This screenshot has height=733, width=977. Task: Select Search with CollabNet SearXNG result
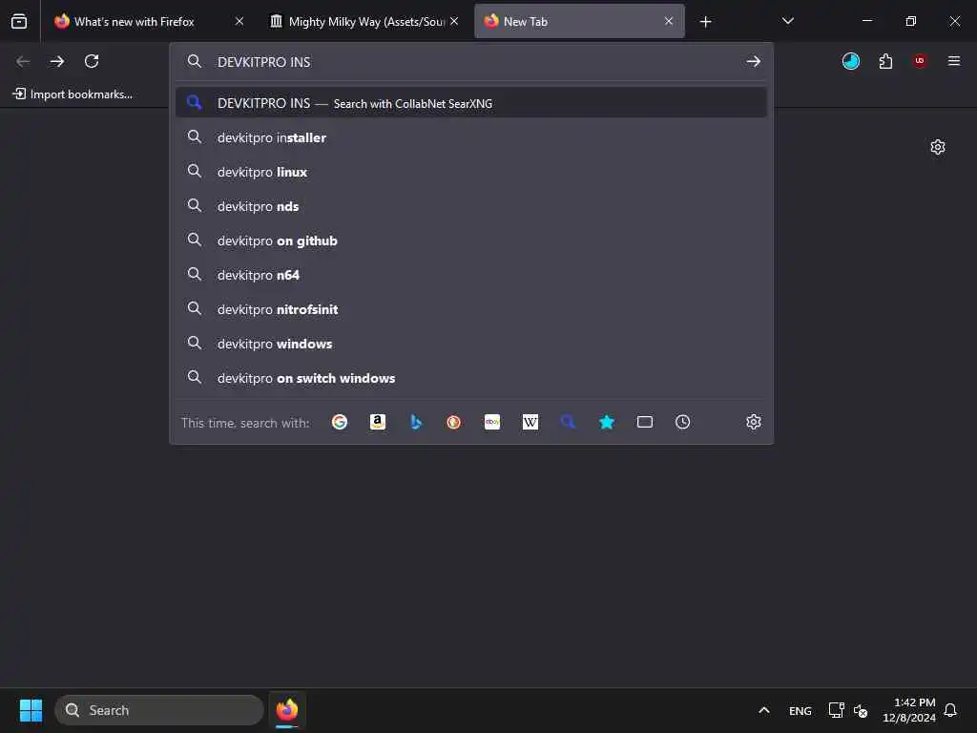click(x=471, y=103)
